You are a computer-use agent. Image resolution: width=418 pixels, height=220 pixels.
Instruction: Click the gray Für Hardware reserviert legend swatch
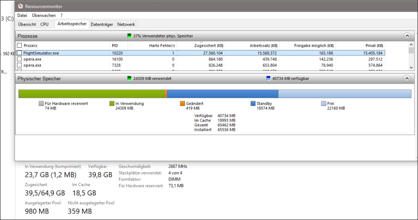(x=41, y=103)
